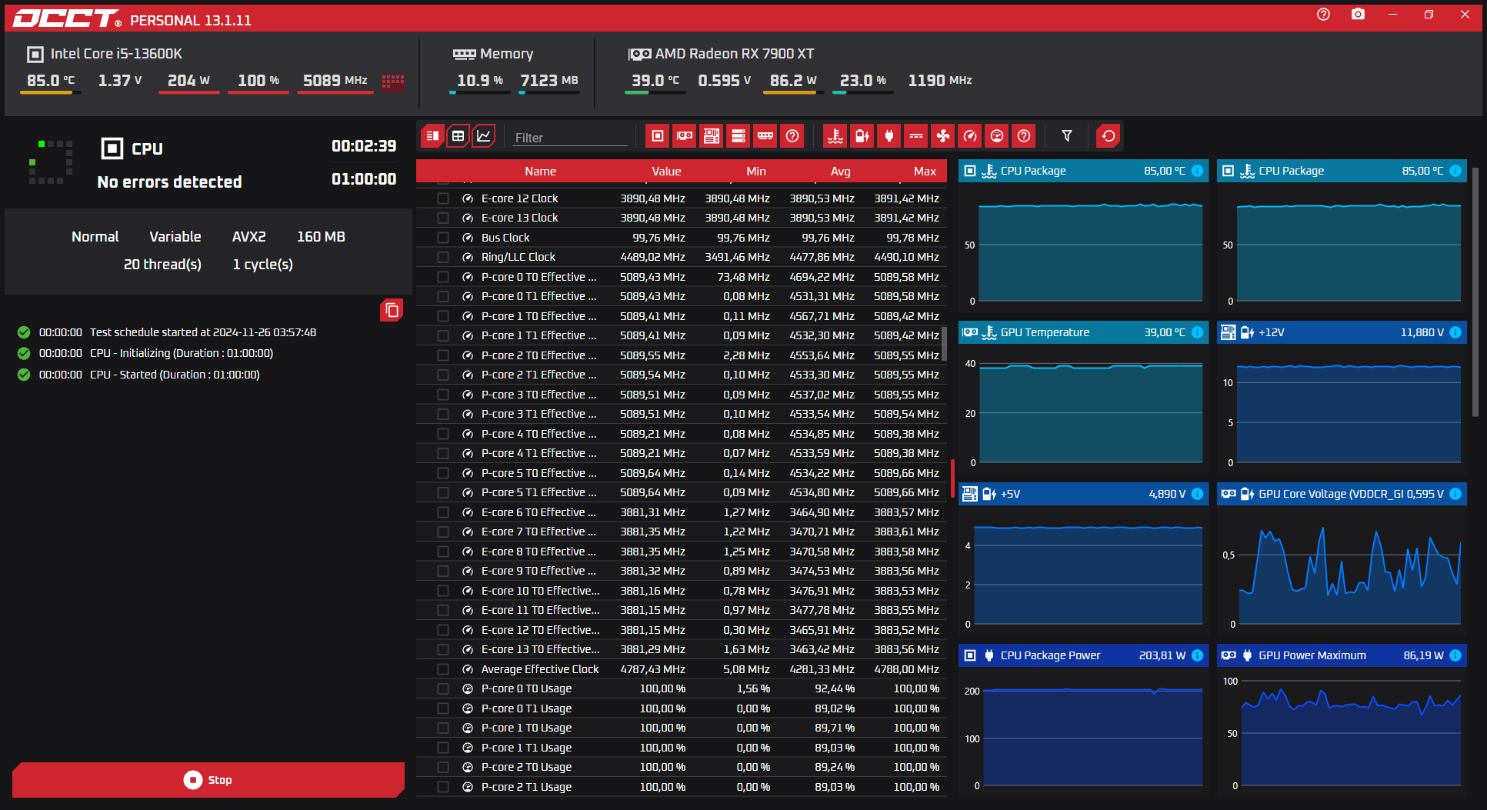Open info for +12V graph

1455,332
